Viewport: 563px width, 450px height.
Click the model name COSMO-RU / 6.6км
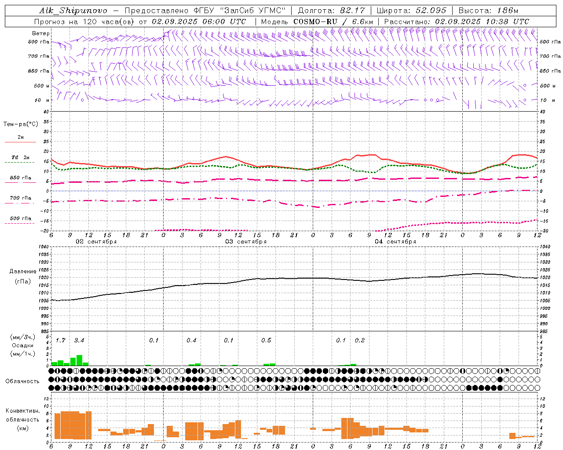tap(333, 22)
